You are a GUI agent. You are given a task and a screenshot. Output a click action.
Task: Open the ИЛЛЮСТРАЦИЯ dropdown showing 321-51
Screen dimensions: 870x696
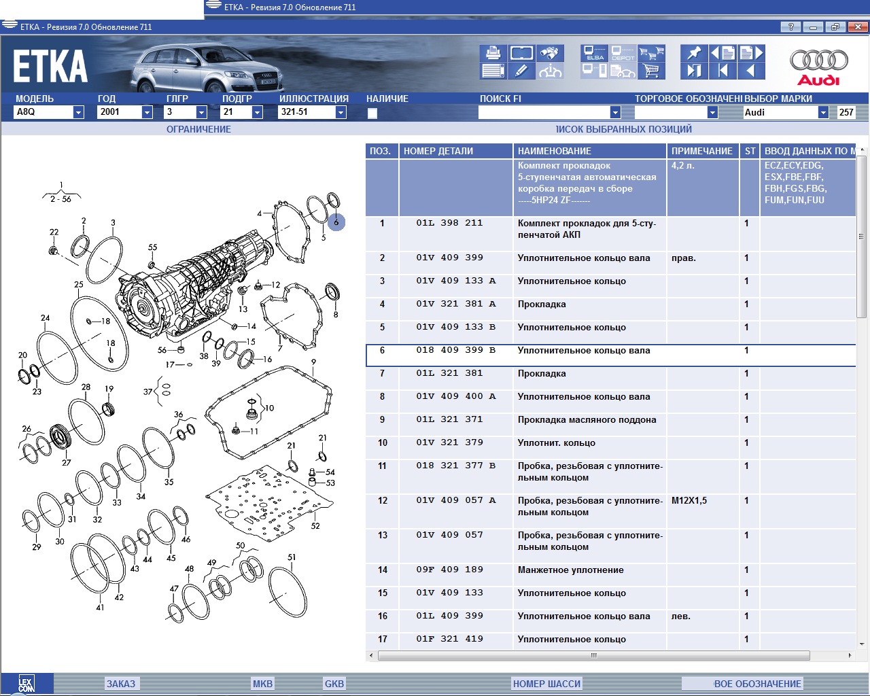pyautogui.click(x=341, y=112)
